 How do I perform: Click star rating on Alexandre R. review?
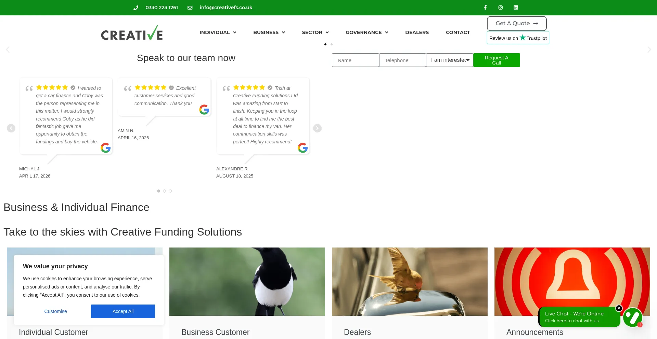(249, 87)
